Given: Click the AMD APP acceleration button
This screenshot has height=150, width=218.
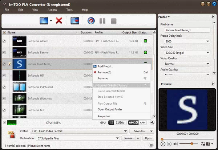Looking at the screenshot, I should pos(136,123).
